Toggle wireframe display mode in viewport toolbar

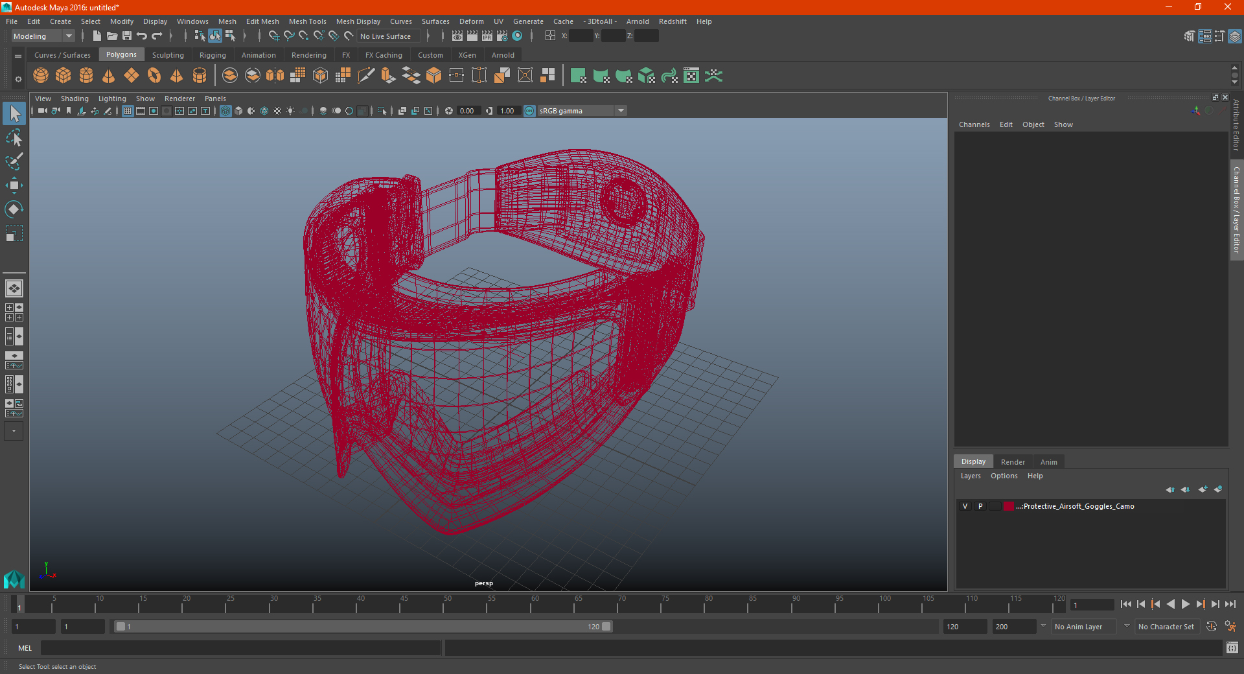point(225,111)
